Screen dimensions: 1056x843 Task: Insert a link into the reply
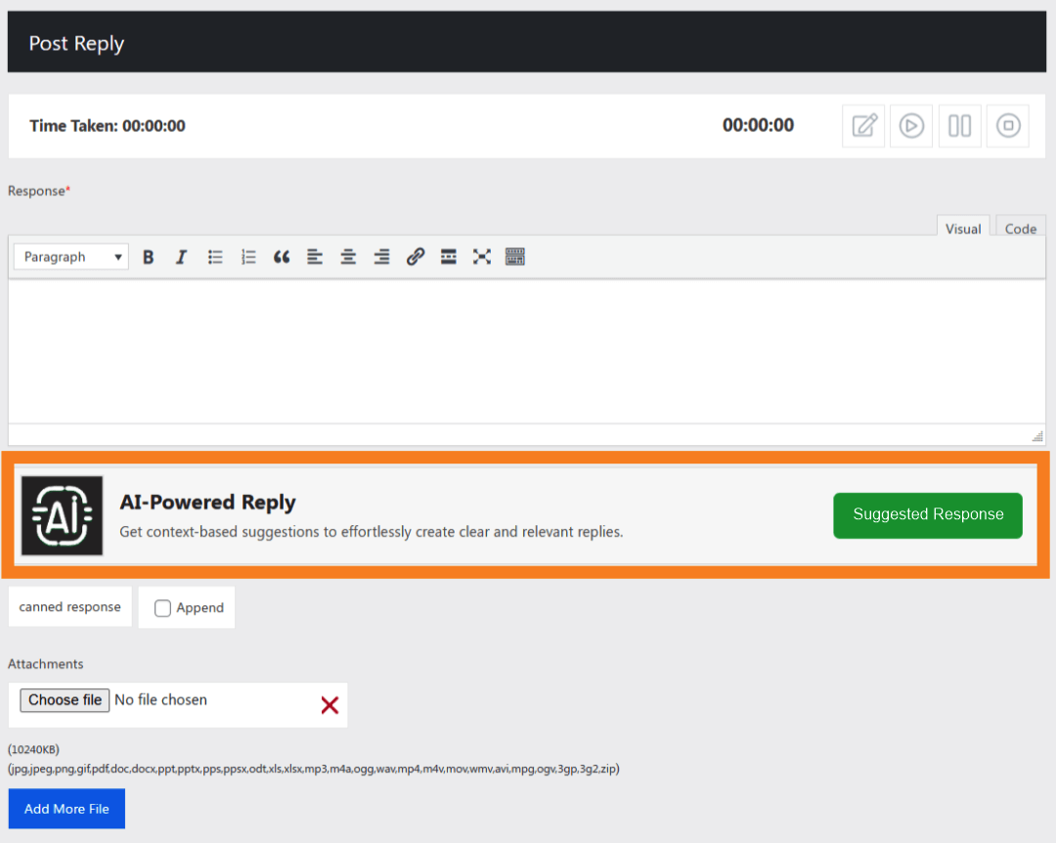(x=416, y=257)
